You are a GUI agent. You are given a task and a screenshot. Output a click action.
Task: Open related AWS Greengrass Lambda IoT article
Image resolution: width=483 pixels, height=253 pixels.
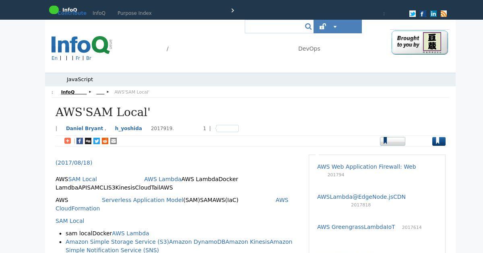click(356, 227)
